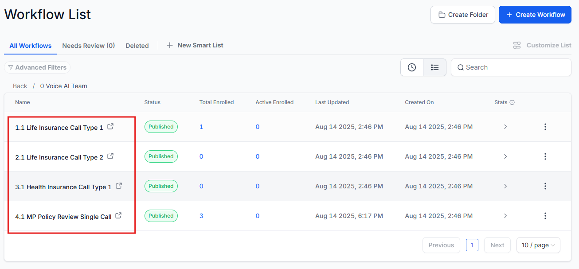Click the Create Workflow button
This screenshot has height=269, width=579.
point(535,15)
